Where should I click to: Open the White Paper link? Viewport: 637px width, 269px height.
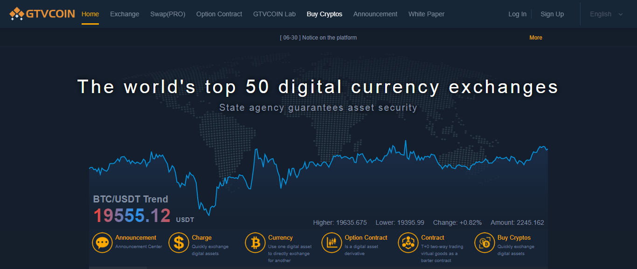click(426, 14)
